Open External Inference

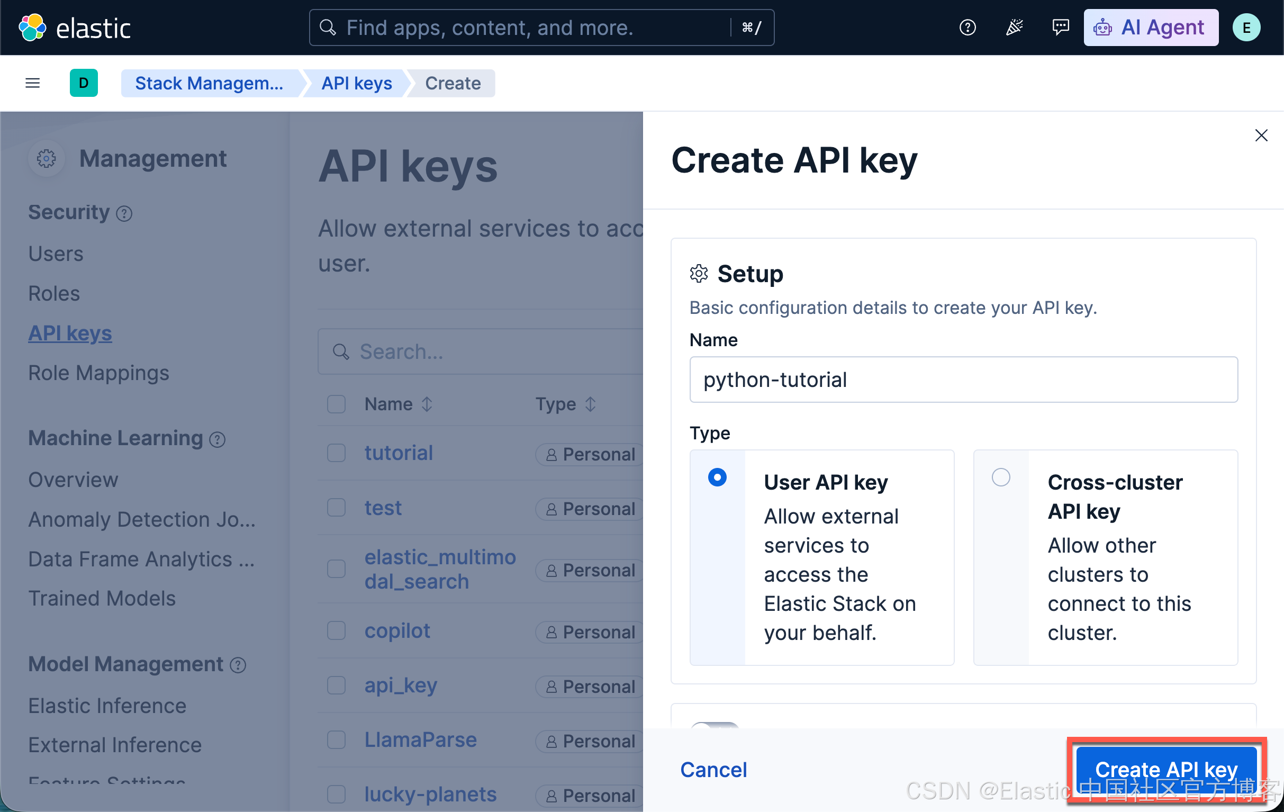point(115,745)
